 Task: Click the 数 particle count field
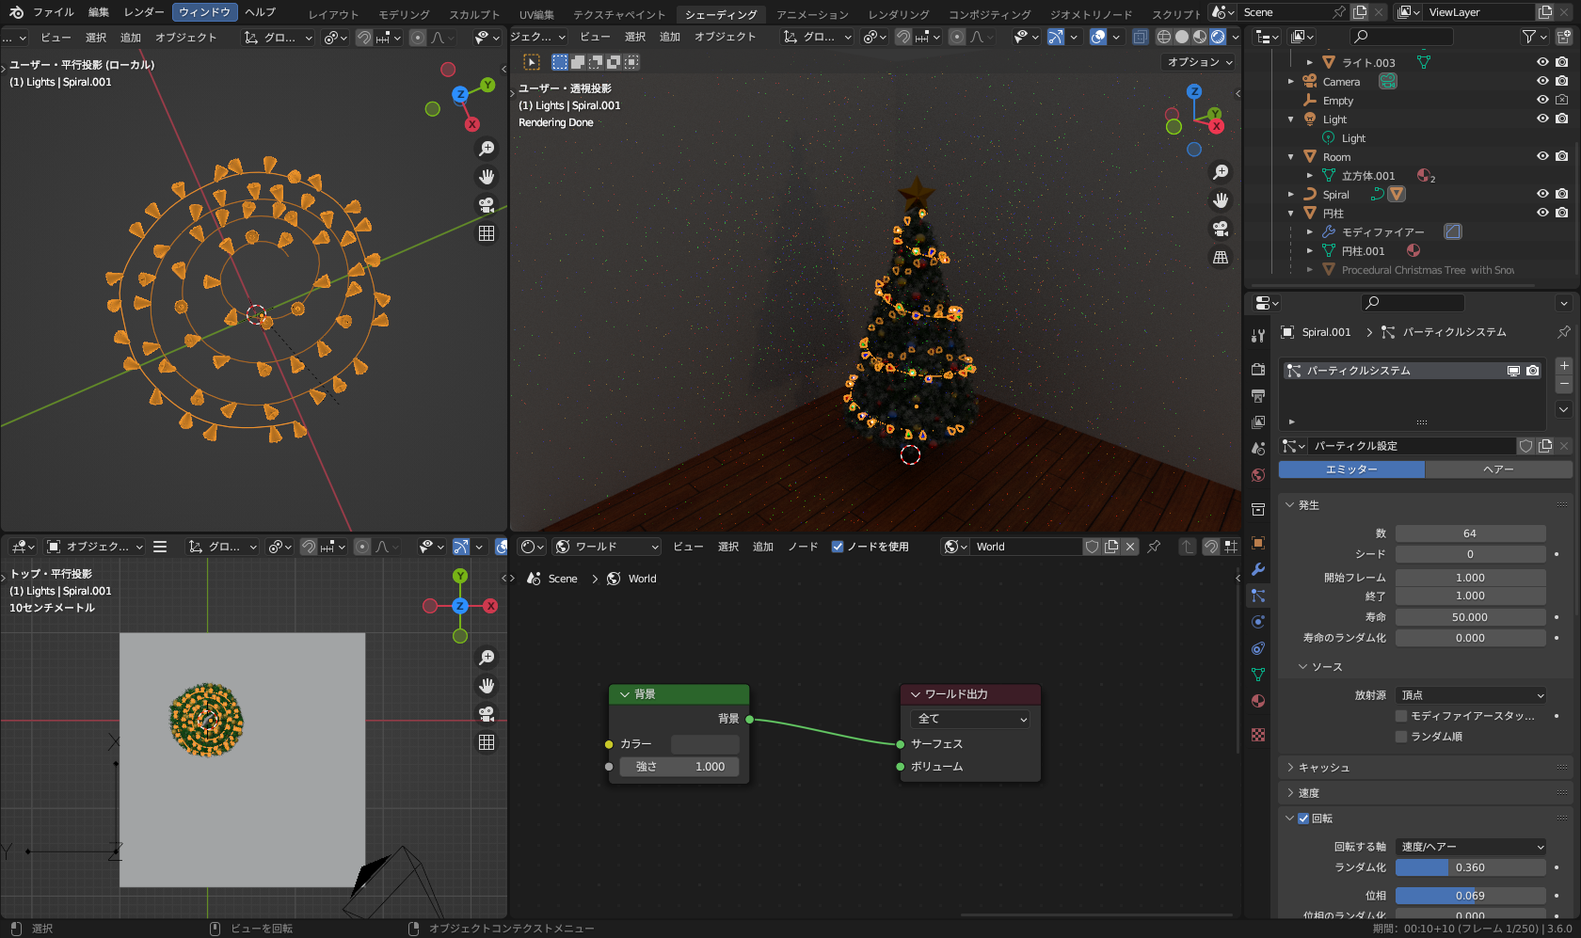(x=1471, y=533)
